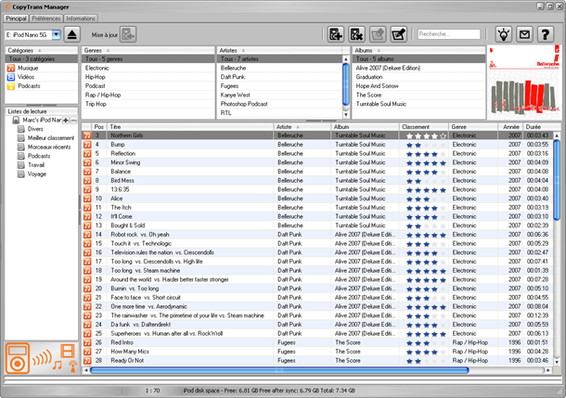Sort tracks by Artiste column header
Viewport: 566px width, 398px height.
point(302,127)
